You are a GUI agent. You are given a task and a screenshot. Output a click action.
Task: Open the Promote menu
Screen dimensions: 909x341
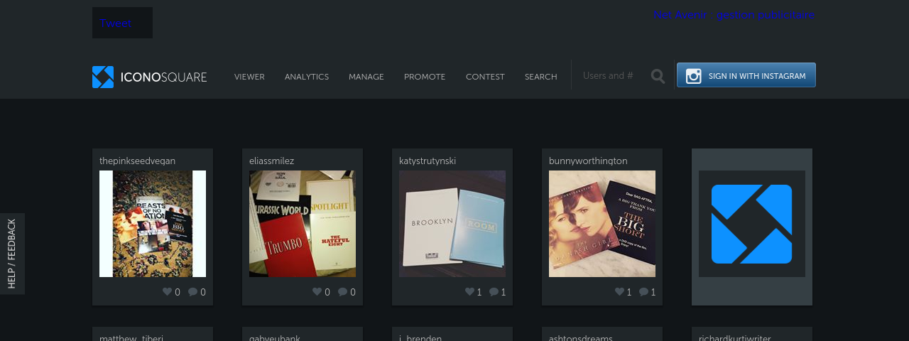pos(425,77)
